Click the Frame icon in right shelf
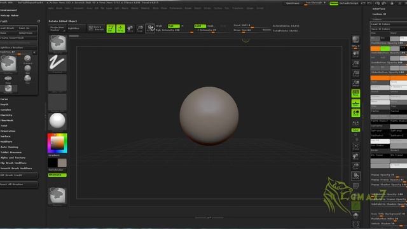This screenshot has height=229, width=407. (356, 147)
